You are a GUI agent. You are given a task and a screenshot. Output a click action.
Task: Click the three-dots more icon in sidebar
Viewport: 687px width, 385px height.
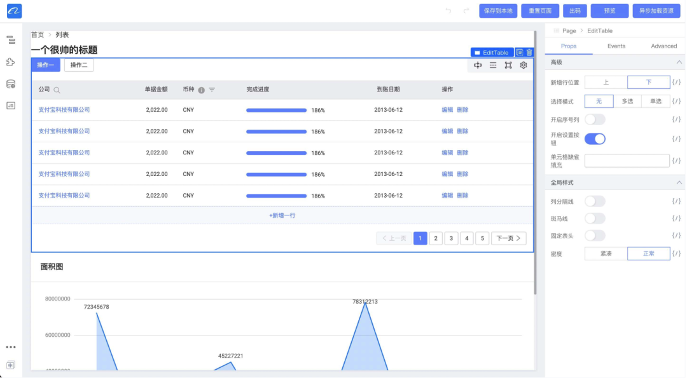point(11,348)
